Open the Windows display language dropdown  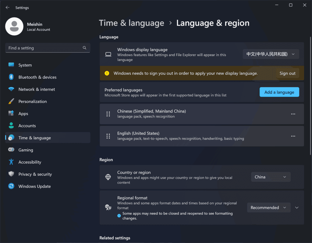tap(271, 54)
